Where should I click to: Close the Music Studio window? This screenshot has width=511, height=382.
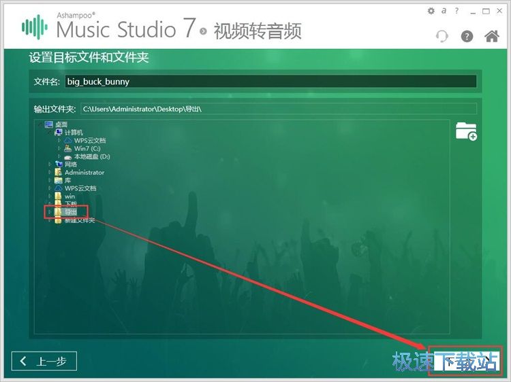coord(499,11)
